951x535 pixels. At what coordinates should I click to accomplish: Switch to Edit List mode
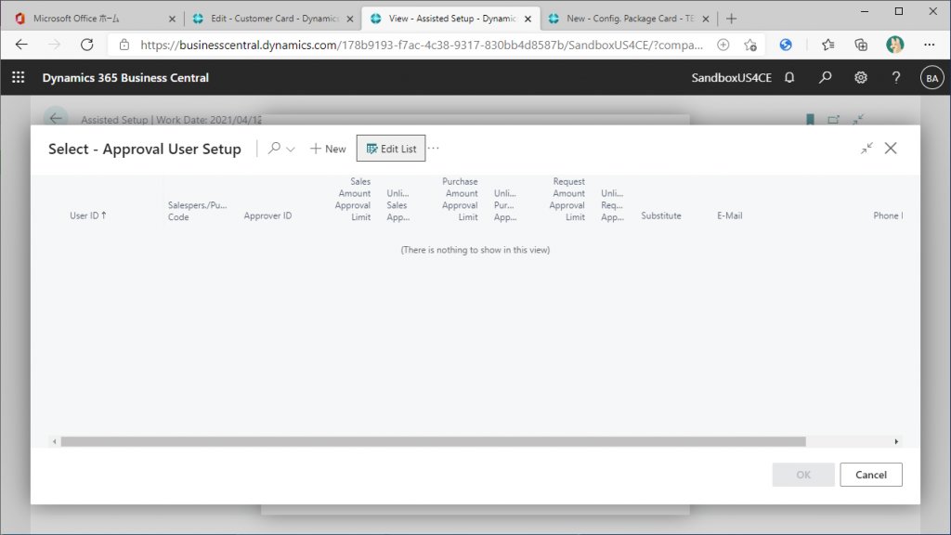(x=391, y=149)
